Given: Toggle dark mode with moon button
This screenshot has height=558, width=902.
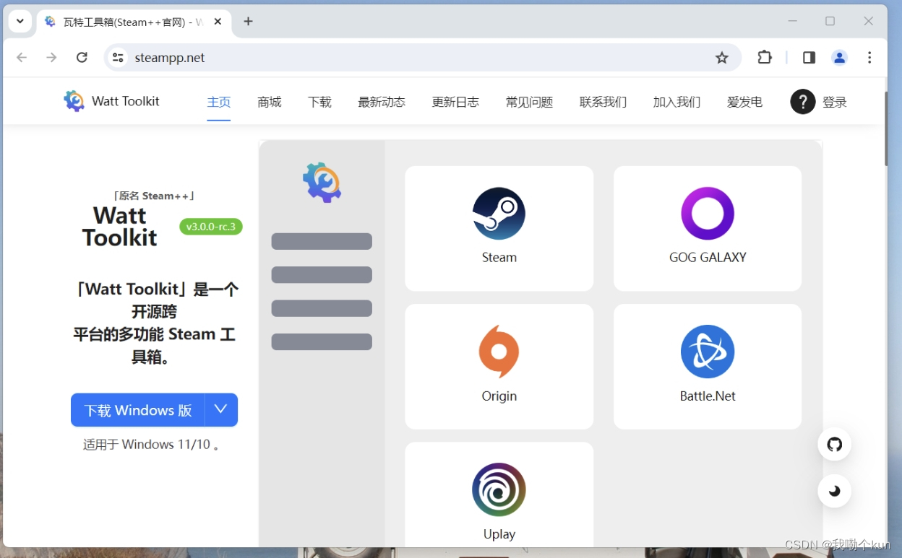Looking at the screenshot, I should 835,491.
